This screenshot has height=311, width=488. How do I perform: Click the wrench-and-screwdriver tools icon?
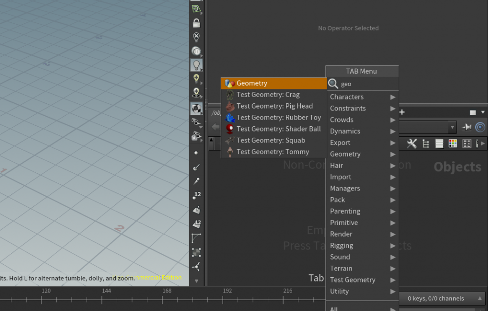(x=411, y=143)
